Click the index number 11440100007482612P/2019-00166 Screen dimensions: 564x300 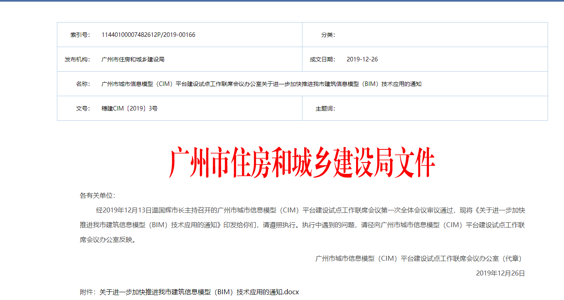[148, 35]
